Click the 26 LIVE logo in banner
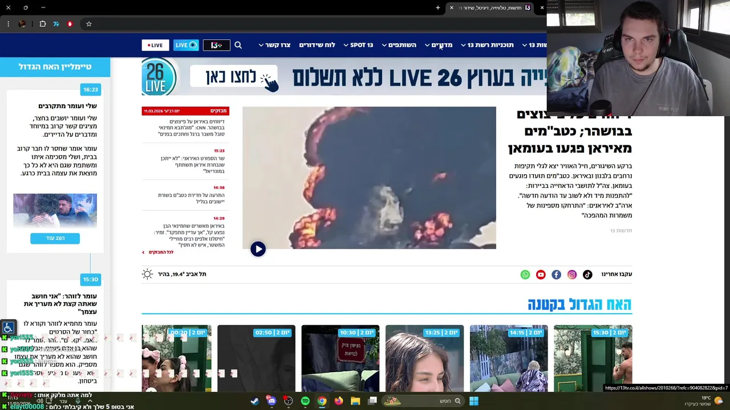The height and width of the screenshot is (410, 730). coord(159,77)
